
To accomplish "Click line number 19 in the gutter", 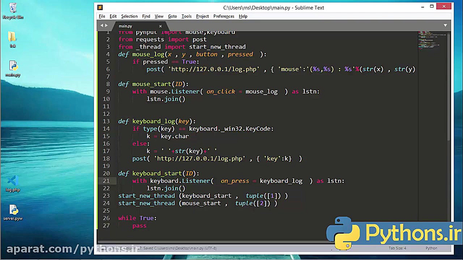I will pyautogui.click(x=106, y=166).
